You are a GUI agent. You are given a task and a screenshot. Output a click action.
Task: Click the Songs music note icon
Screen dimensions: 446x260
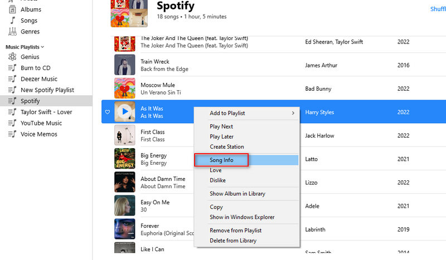12,21
